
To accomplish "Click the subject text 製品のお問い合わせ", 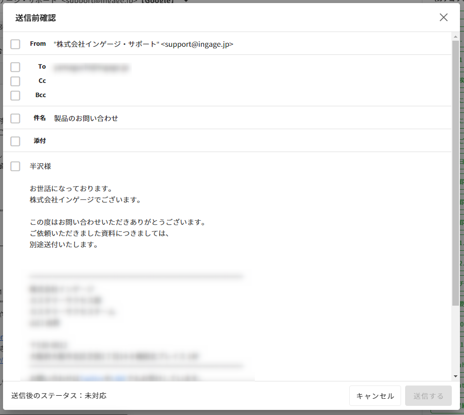I will pos(86,118).
